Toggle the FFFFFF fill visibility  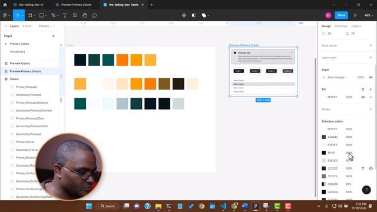coord(363,97)
